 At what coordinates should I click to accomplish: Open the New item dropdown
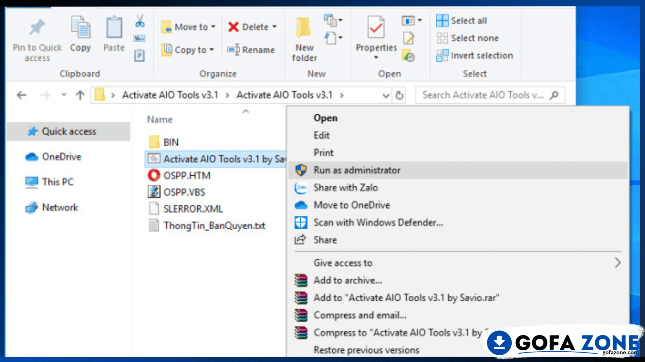(x=333, y=21)
